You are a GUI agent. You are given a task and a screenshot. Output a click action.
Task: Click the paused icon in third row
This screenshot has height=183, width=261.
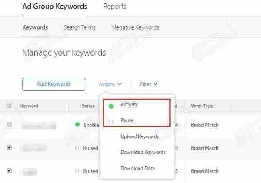pyautogui.click(x=77, y=171)
